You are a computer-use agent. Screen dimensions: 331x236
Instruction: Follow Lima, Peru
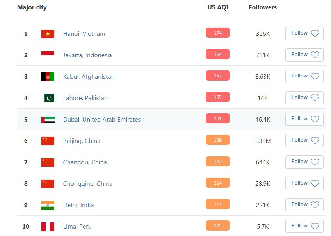point(304,226)
